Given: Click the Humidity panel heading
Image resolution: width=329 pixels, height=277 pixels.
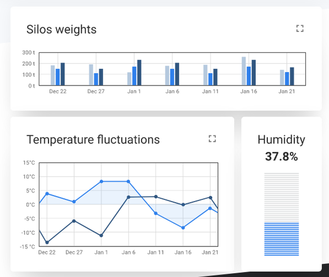Looking at the screenshot, I should click(282, 140).
